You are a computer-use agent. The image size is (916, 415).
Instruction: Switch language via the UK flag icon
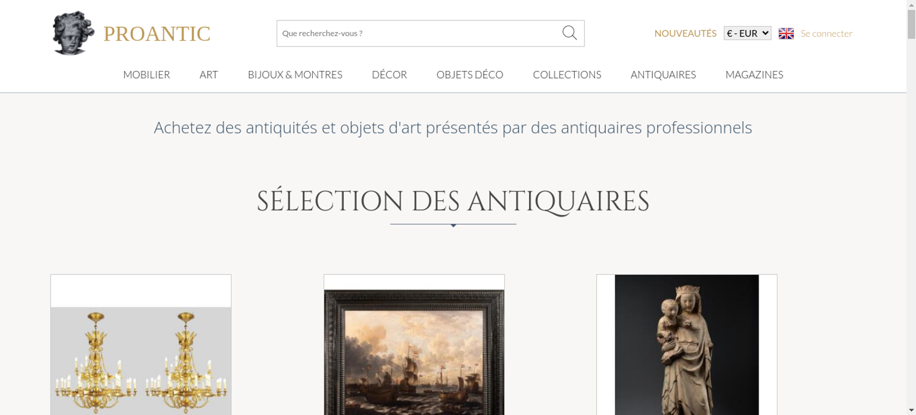tap(786, 33)
